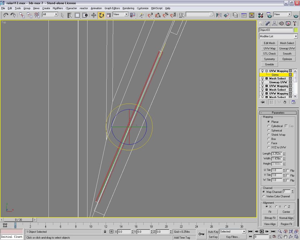Open Named Selection Sets dropdown

tap(211, 14)
